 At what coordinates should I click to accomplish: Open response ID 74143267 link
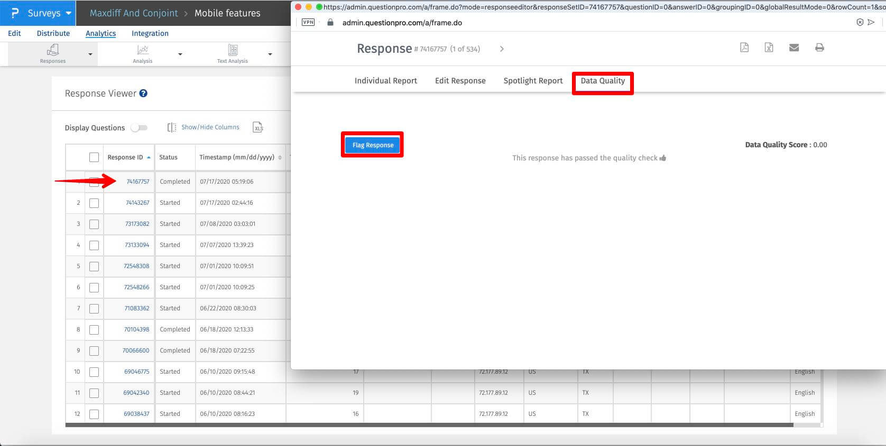[x=137, y=203]
